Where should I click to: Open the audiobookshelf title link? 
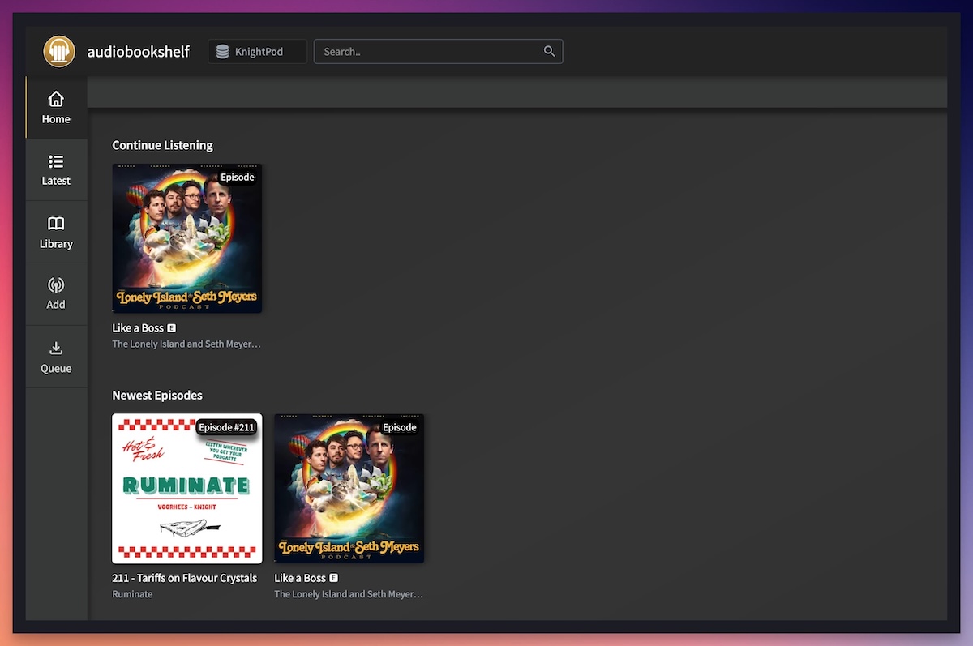point(139,52)
